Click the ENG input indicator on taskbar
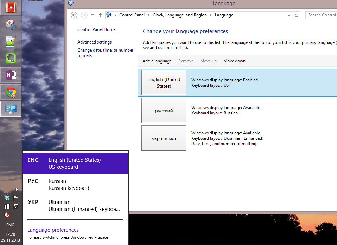 coord(10,225)
